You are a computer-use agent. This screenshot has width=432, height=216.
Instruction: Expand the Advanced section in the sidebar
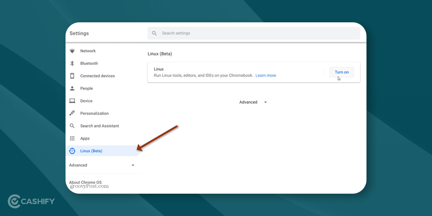click(102, 165)
